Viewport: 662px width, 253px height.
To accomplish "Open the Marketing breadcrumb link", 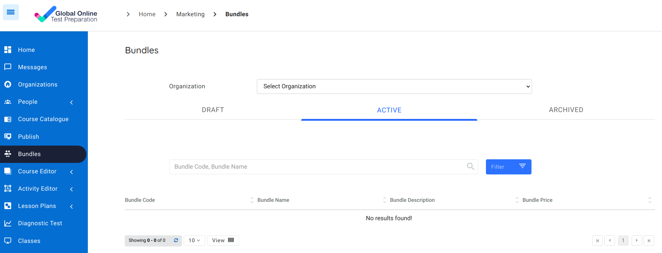I will (x=190, y=14).
